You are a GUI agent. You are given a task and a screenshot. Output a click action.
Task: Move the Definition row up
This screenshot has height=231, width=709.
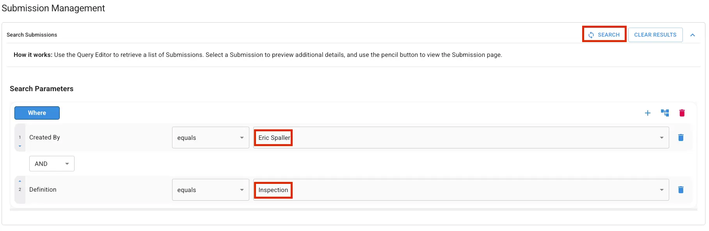(20, 181)
